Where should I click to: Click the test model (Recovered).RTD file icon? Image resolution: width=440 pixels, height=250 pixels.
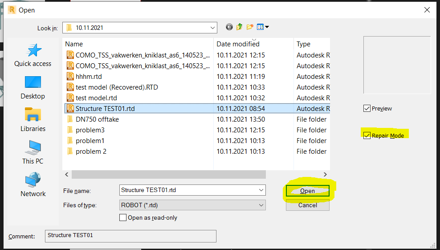tap(70, 87)
